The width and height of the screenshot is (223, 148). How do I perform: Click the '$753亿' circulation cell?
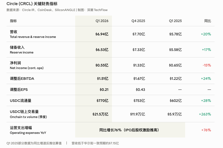139,100
